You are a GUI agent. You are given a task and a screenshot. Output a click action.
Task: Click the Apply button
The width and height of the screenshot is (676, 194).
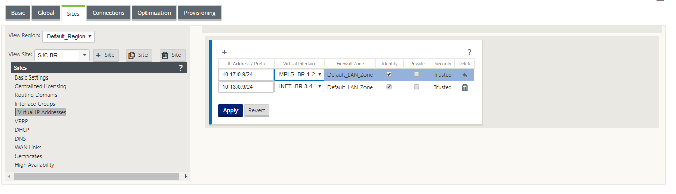230,110
